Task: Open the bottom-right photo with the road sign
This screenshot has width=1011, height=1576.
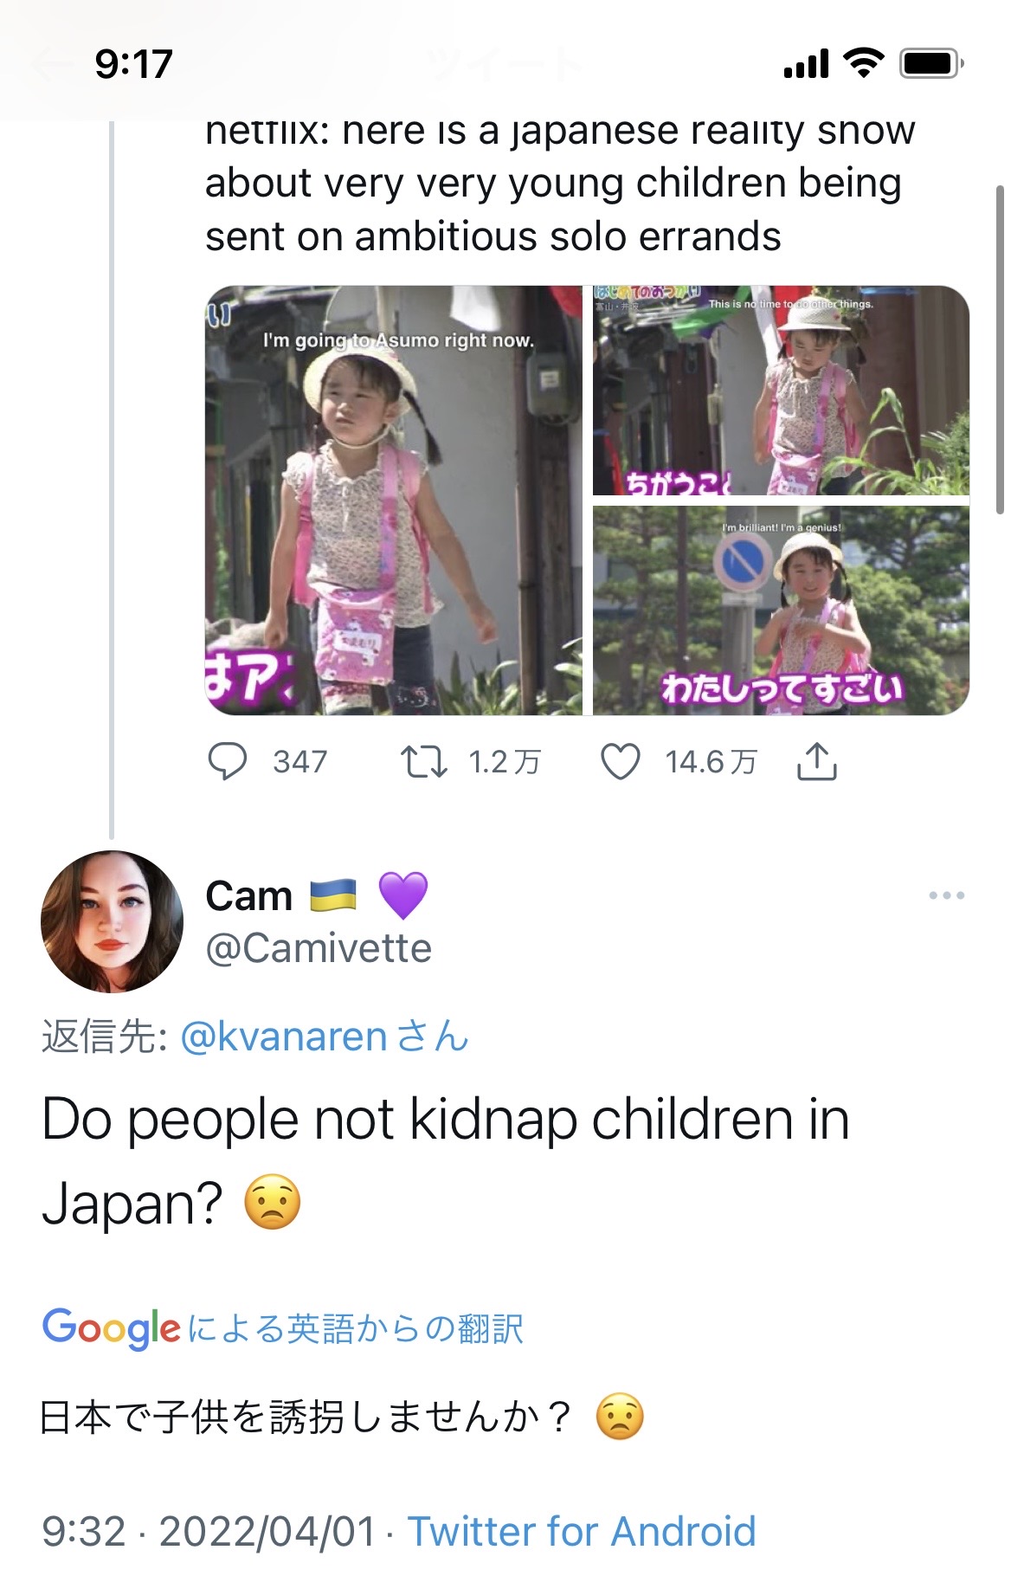Action: (781, 610)
